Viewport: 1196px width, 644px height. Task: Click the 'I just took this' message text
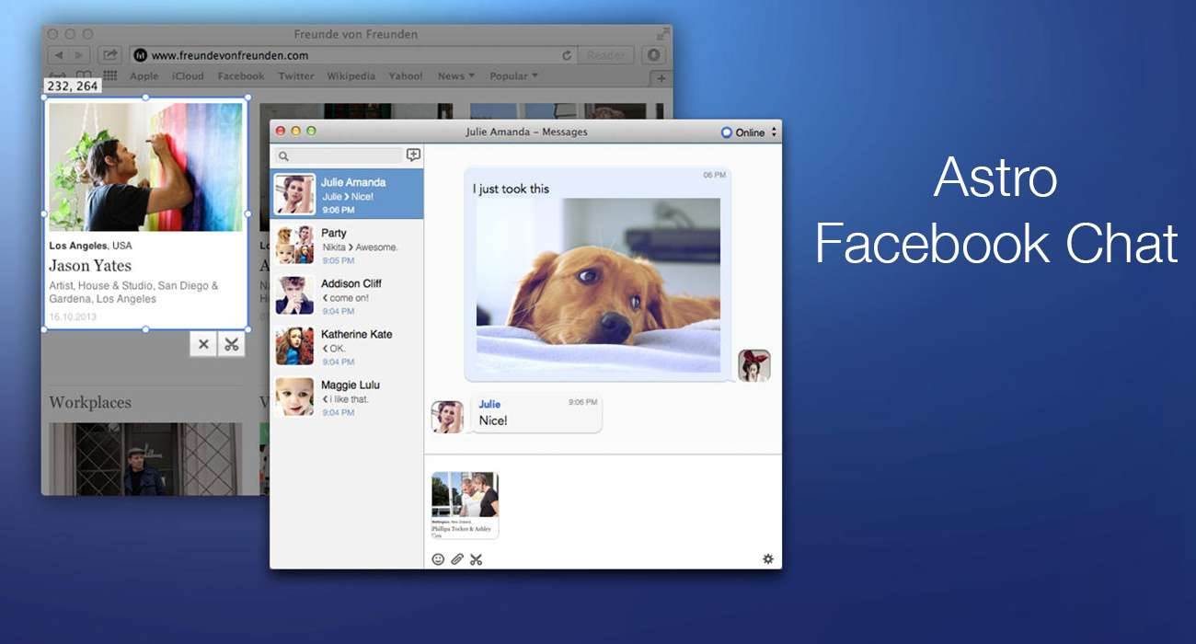pyautogui.click(x=511, y=189)
